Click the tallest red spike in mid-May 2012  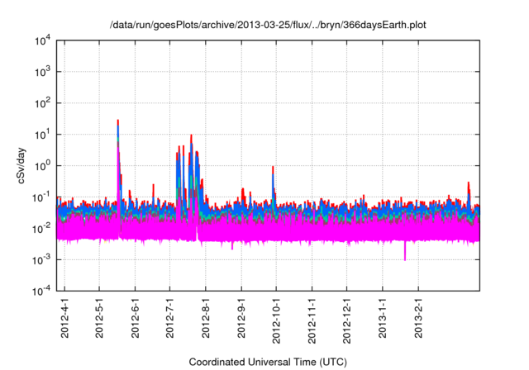tap(118, 122)
